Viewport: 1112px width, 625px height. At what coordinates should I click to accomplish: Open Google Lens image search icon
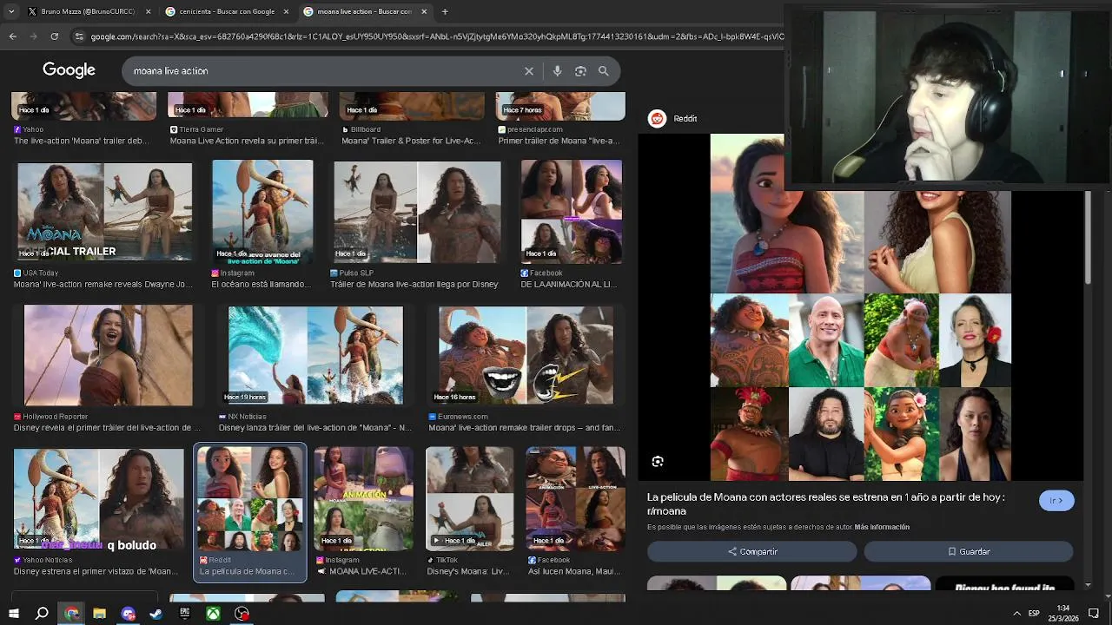pos(580,71)
